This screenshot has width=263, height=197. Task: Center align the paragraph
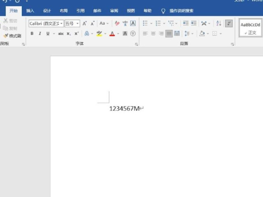(153, 34)
